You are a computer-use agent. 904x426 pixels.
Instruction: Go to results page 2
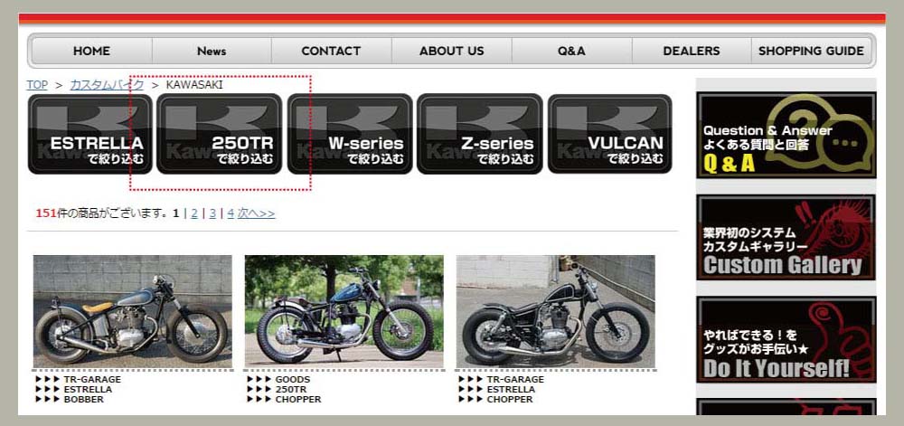pos(194,213)
